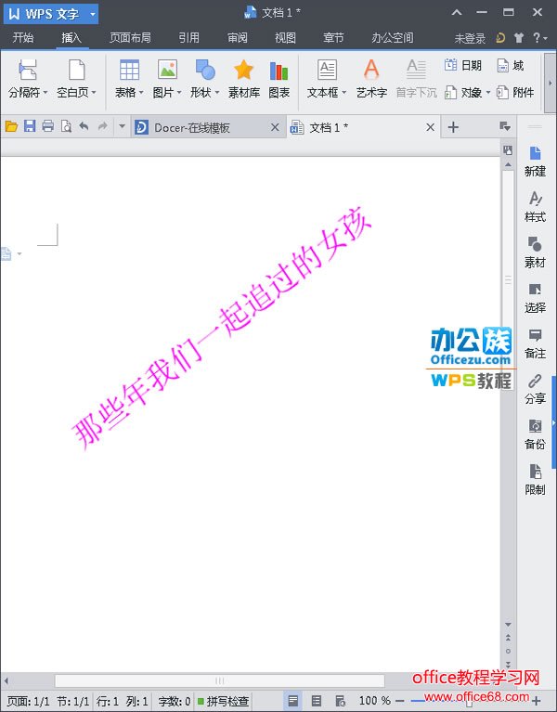This screenshot has width=557, height=712.
Task: Save the document with the floppy icon
Action: click(x=30, y=126)
